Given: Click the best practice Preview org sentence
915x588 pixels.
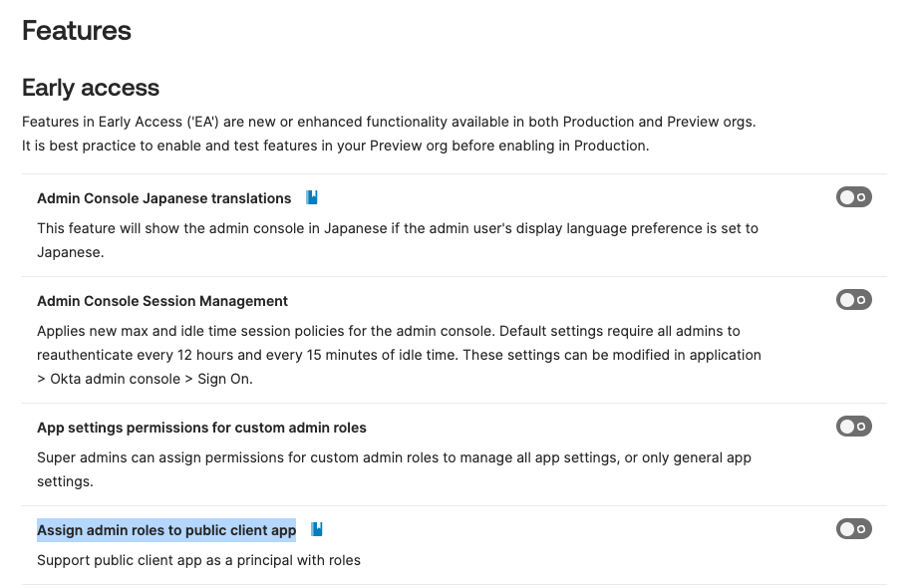Looking at the screenshot, I should pyautogui.click(x=335, y=146).
